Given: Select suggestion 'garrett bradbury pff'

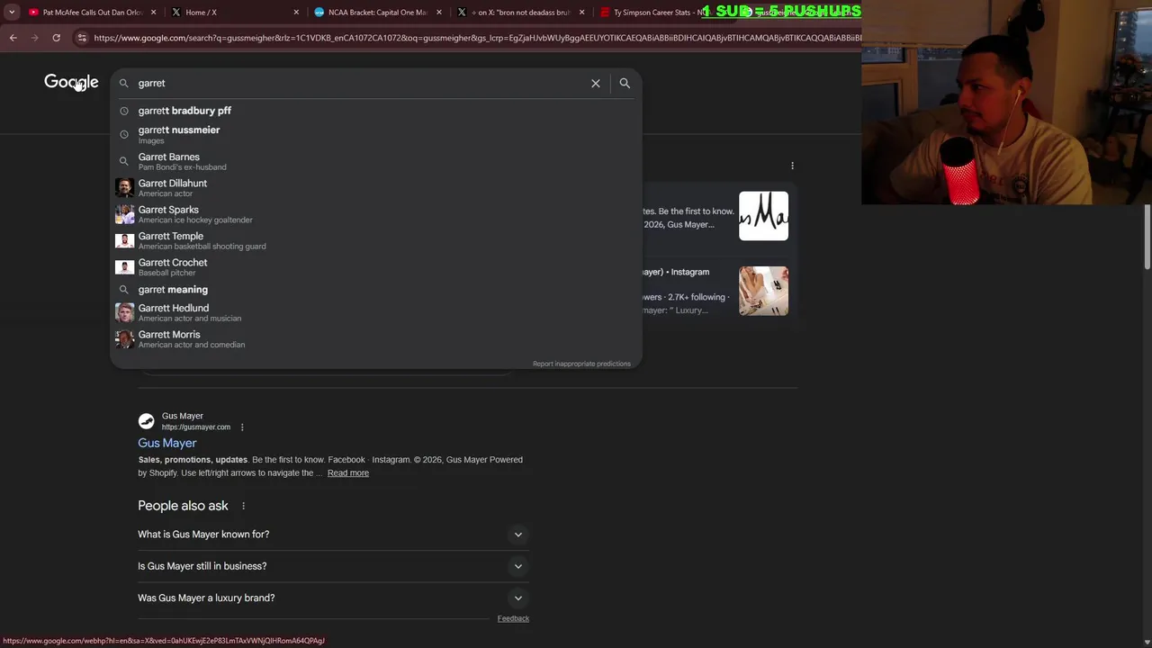Looking at the screenshot, I should [376, 111].
